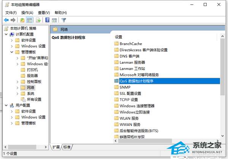Click the 计算机配置 computer icon
This screenshot has width=228, height=159.
point(12,35)
